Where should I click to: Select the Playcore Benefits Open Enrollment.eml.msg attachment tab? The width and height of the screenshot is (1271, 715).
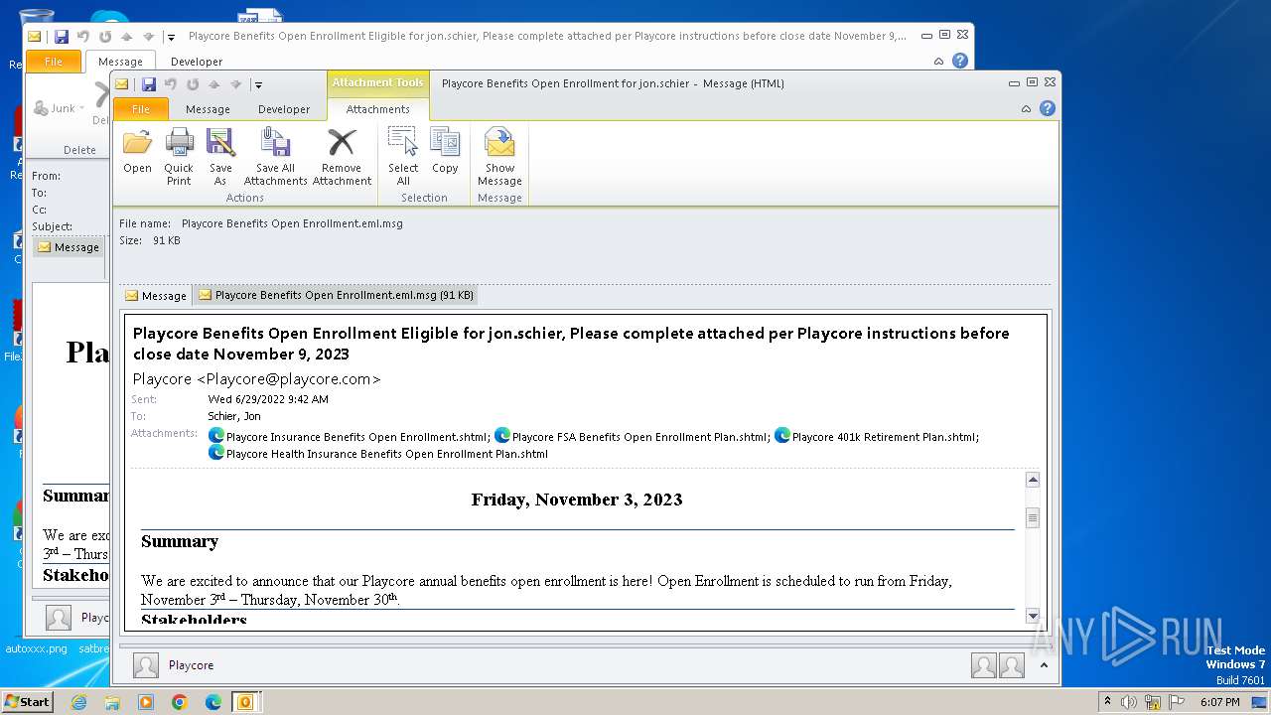(x=336, y=295)
